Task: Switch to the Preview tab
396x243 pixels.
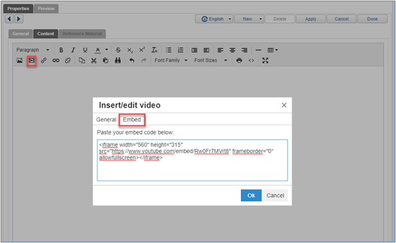Action: point(46,9)
